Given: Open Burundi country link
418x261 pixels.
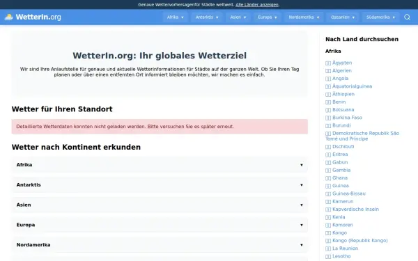Looking at the screenshot, I should (338, 125).
